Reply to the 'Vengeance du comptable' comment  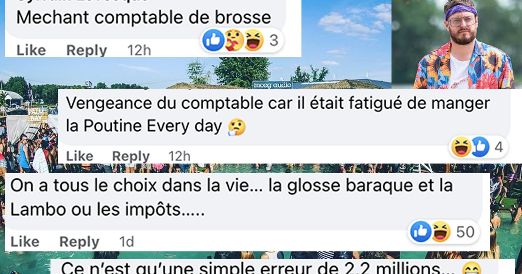[131, 156]
